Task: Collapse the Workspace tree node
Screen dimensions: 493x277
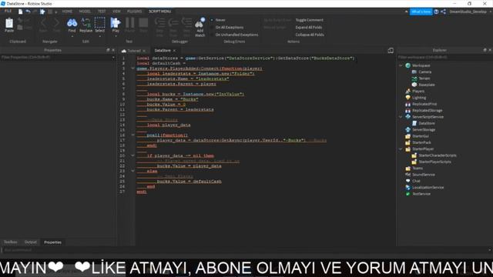Action: [x=401, y=65]
